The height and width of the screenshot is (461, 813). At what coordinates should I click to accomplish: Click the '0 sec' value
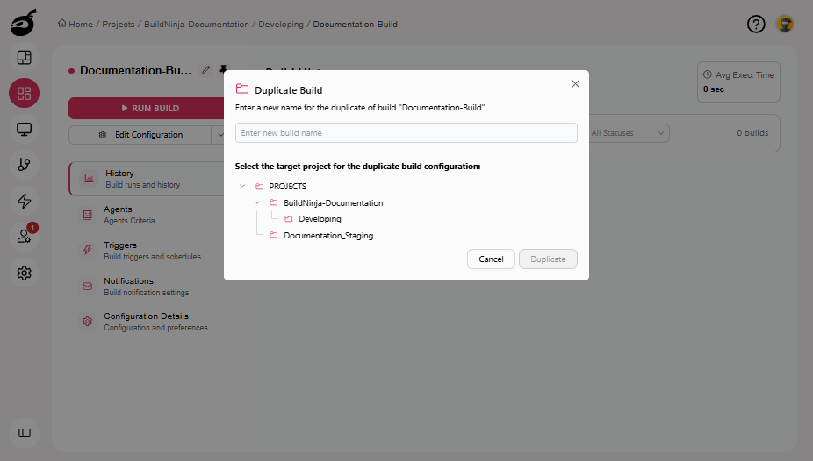pos(714,89)
